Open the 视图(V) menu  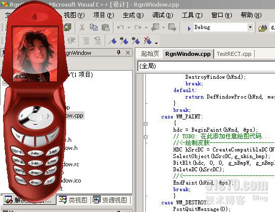[74, 15]
